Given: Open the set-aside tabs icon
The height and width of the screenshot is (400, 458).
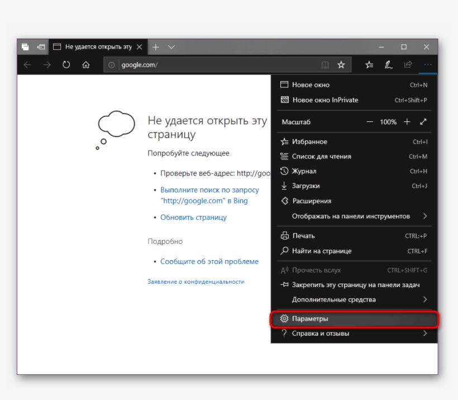Looking at the screenshot, I should click(25, 47).
